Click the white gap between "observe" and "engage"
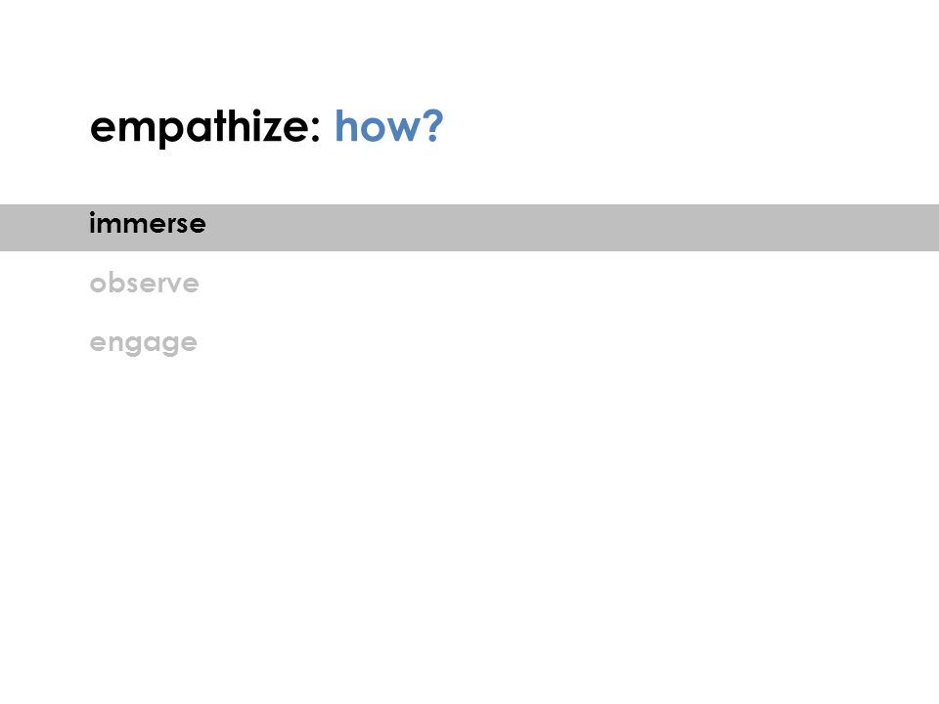 144,313
